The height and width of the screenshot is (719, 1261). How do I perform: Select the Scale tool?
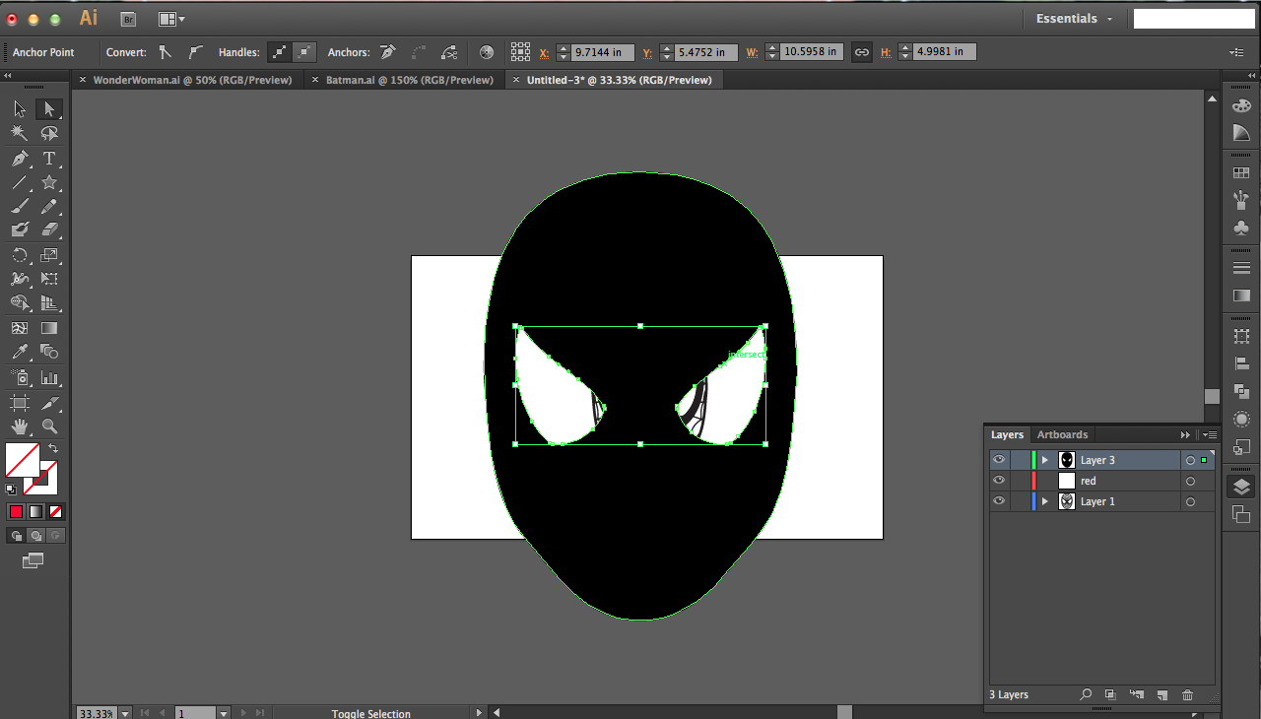pos(48,255)
